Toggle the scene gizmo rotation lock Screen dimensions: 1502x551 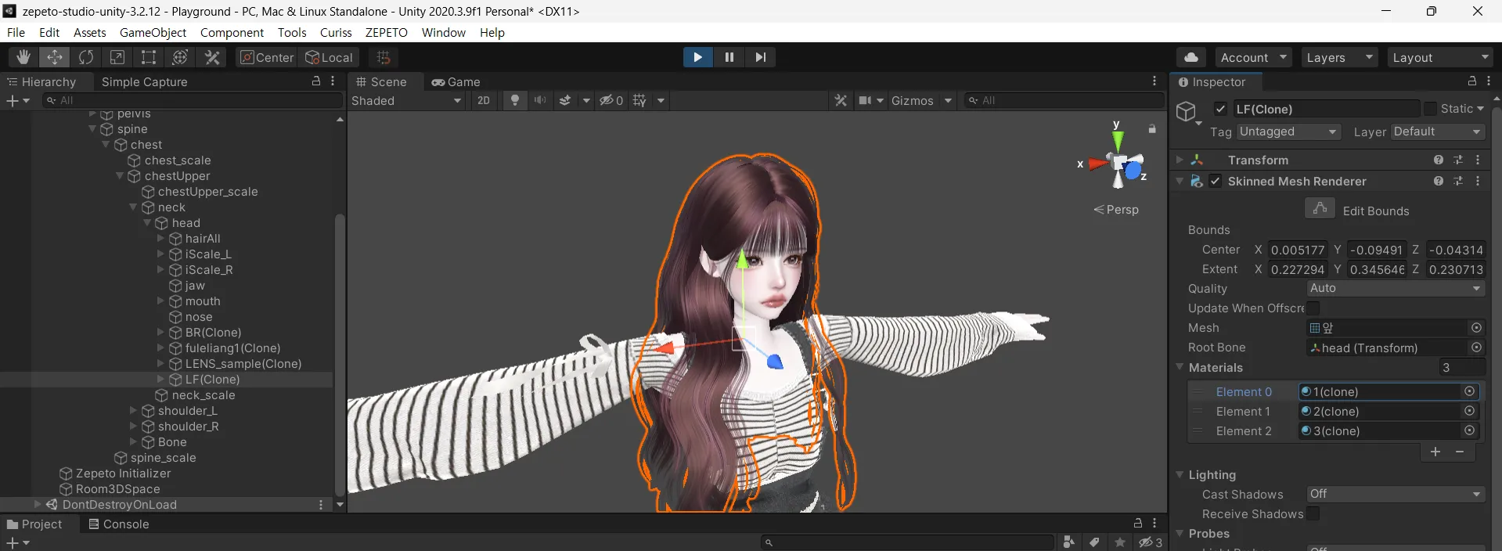(1152, 128)
